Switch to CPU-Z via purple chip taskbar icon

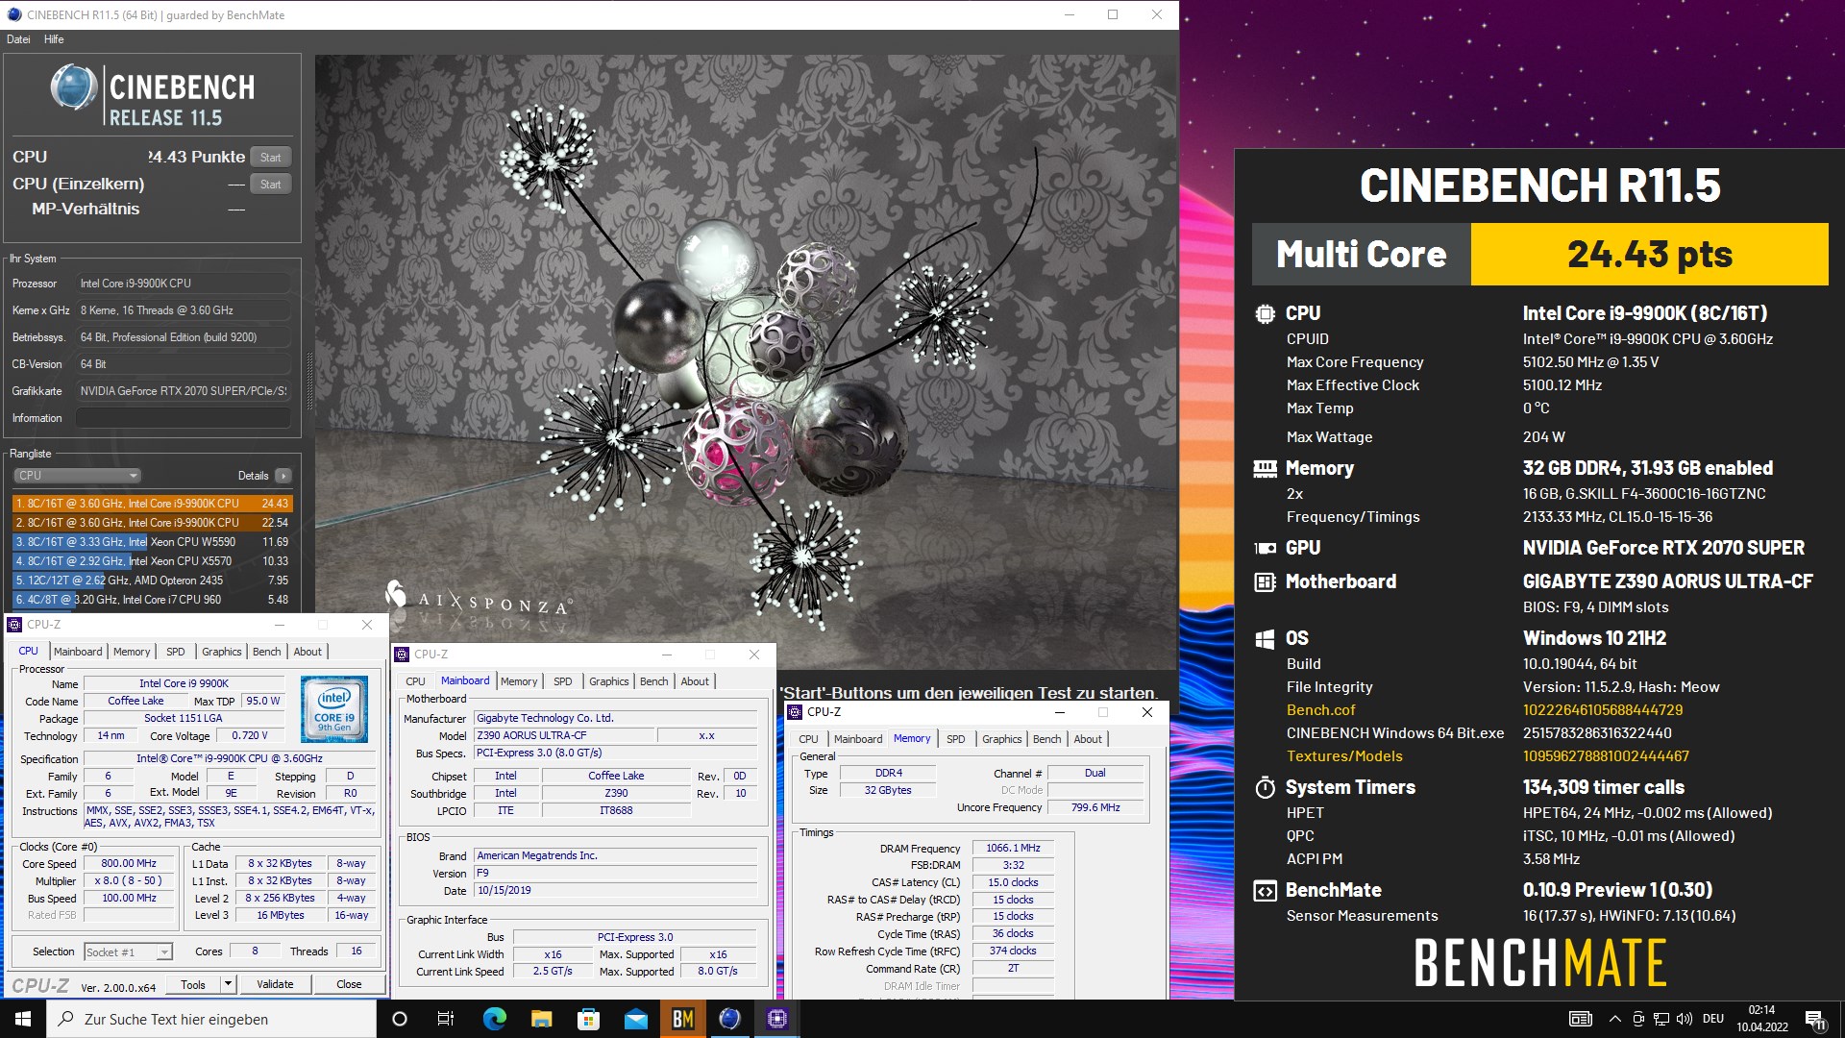pos(776,1019)
